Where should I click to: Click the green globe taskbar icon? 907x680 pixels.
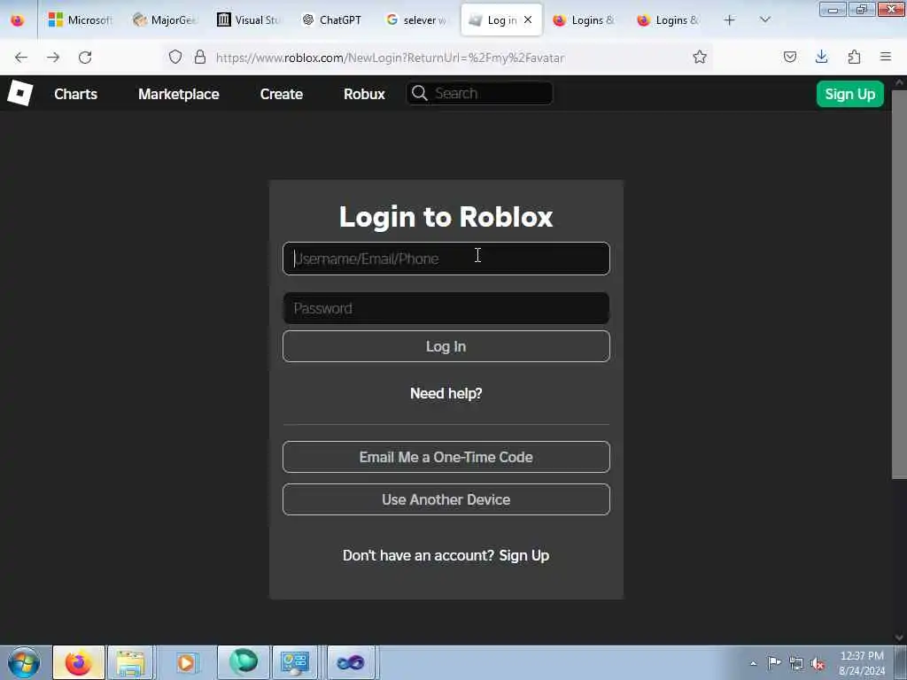[243, 662]
